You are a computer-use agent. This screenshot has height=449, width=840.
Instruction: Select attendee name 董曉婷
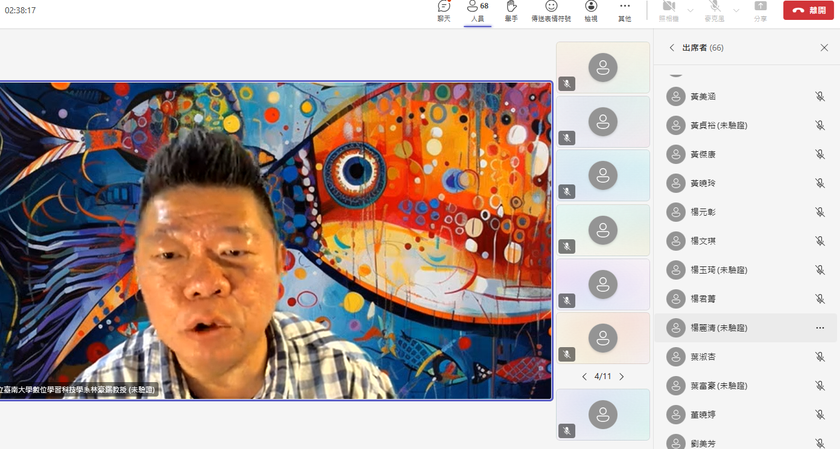pyautogui.click(x=703, y=415)
